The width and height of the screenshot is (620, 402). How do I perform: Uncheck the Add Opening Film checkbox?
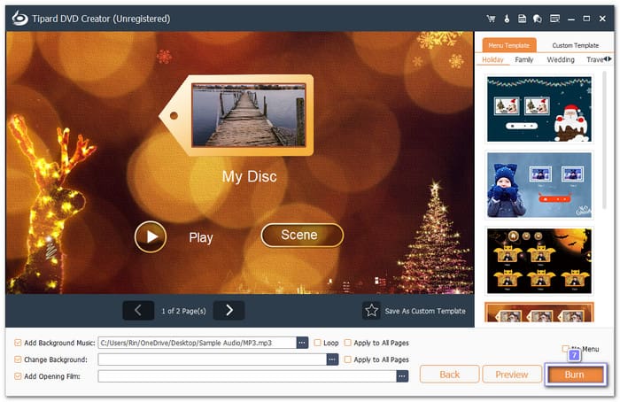[19, 376]
